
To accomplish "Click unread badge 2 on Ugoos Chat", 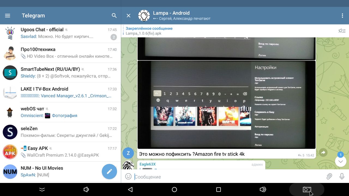I will click(114, 37).
